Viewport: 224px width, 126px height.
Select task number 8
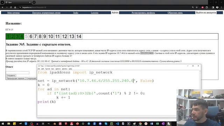click(x=40, y=36)
